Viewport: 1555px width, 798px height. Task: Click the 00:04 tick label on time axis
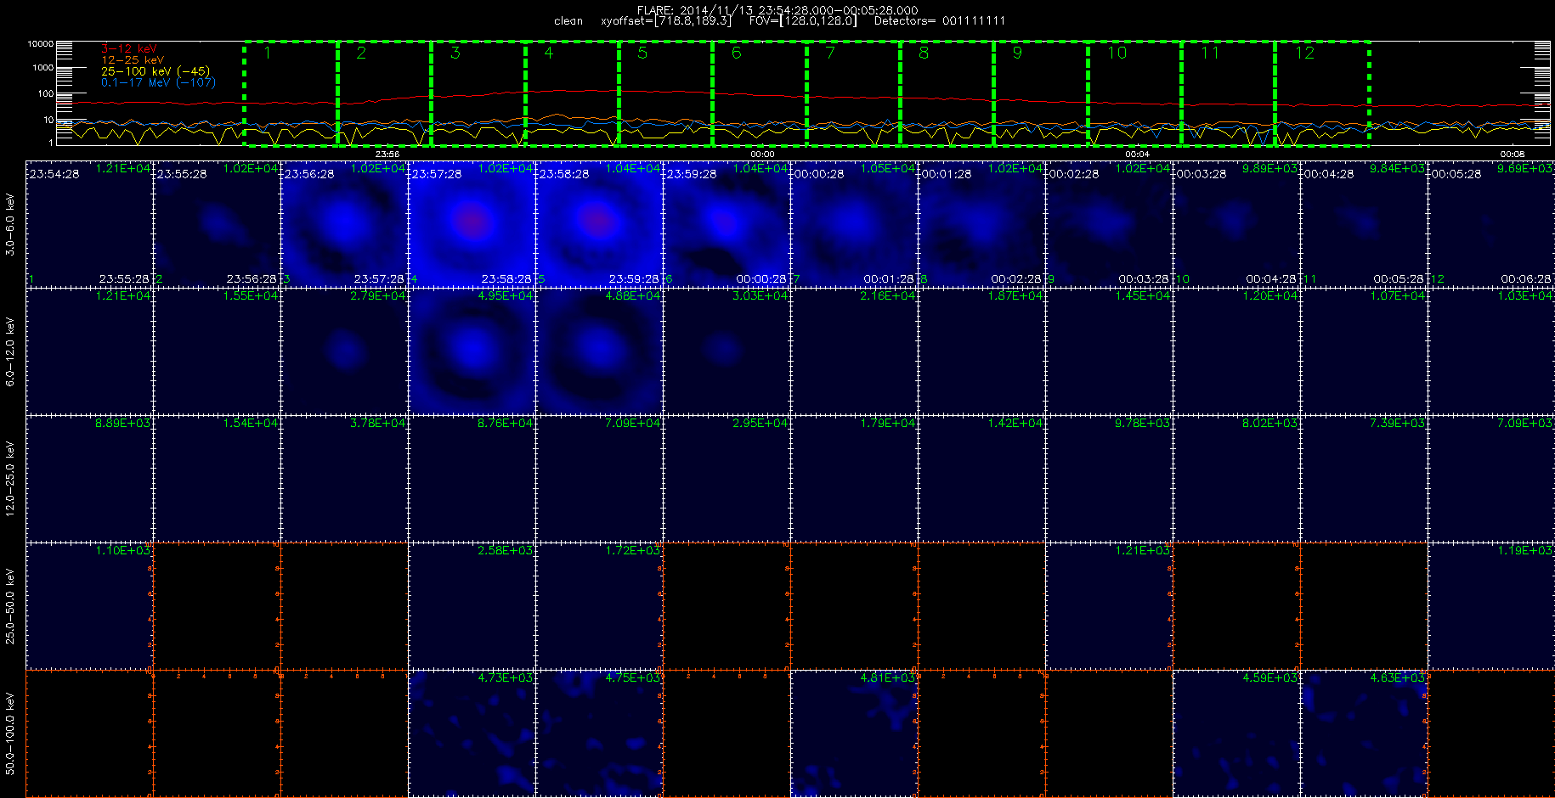click(x=1137, y=154)
